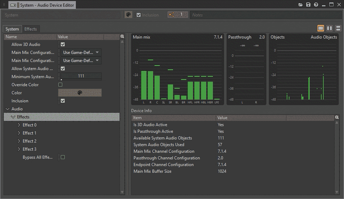The image size is (344, 199).
Task: Open the load/open folder icon in title bar
Action: (301, 5)
